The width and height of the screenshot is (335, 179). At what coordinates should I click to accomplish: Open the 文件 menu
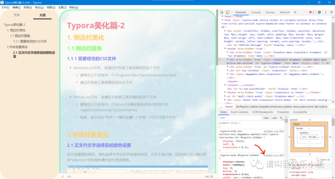tap(5, 7)
